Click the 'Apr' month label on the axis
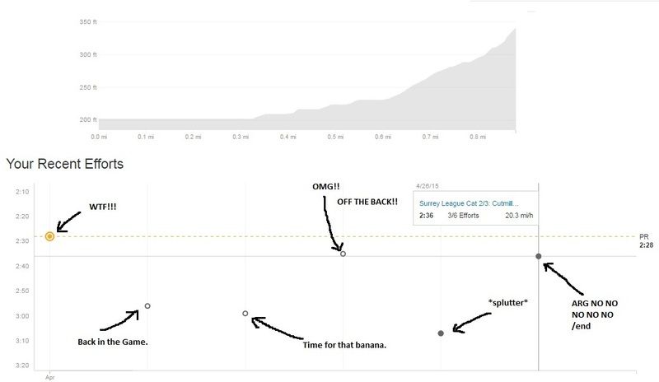This screenshot has height=382, width=659. click(50, 377)
